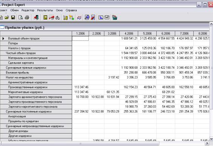Select the Административные издержки row header
The height and width of the screenshot is (146, 213).
[x=36, y=82]
